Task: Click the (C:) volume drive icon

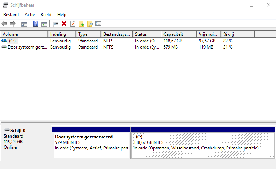Action: tap(4, 41)
